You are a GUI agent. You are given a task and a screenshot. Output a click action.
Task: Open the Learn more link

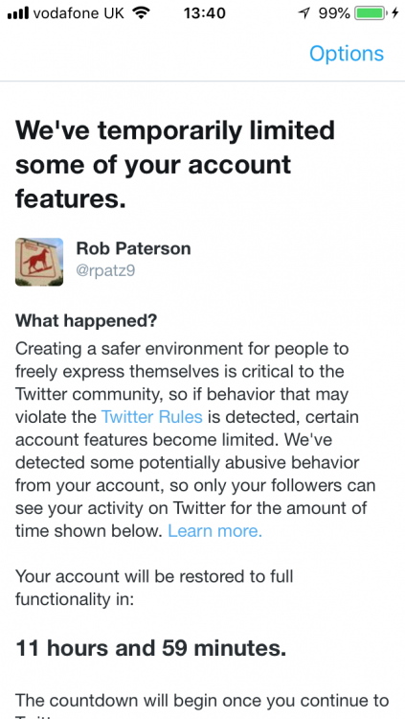[x=214, y=531]
